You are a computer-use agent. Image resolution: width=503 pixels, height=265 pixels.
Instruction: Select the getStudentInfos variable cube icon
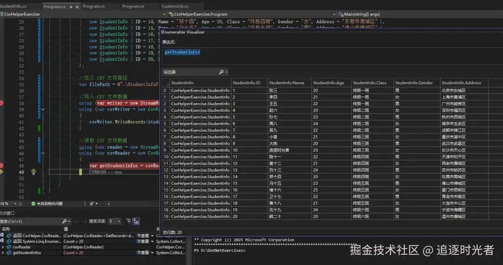tap(9, 252)
